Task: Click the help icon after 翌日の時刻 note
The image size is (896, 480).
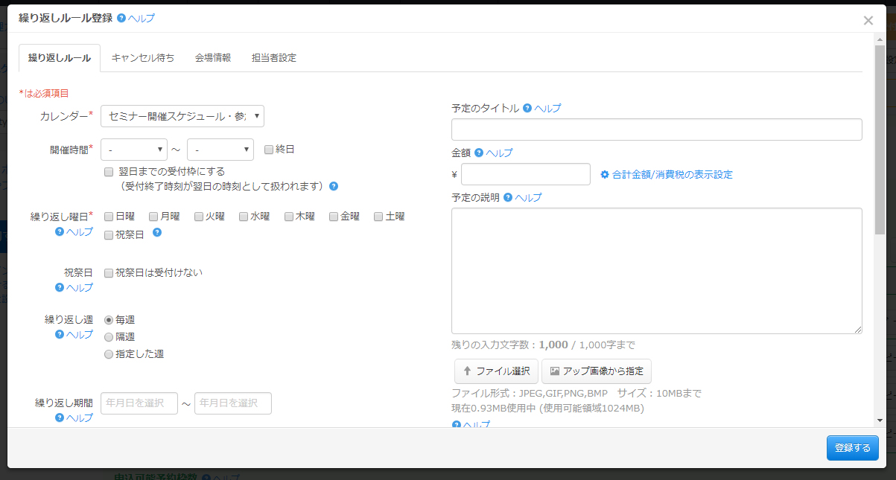Action: (334, 186)
